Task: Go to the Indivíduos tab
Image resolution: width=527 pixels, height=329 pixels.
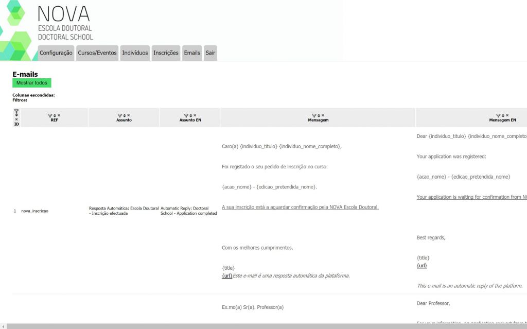Action: click(135, 53)
